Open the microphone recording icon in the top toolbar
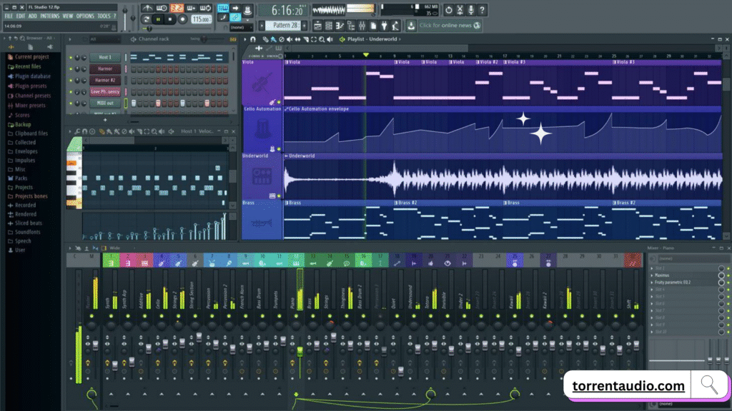This screenshot has width=732, height=411. 471,10
